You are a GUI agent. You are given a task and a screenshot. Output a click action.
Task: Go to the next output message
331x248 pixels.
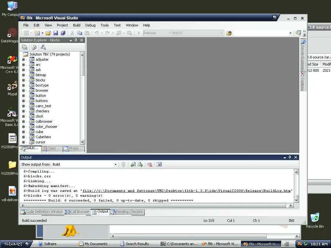point(140,164)
